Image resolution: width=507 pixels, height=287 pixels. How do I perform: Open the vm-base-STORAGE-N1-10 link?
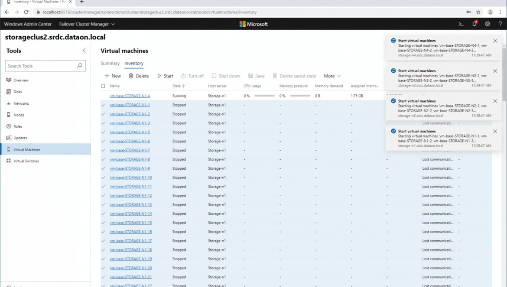pyautogui.click(x=130, y=177)
